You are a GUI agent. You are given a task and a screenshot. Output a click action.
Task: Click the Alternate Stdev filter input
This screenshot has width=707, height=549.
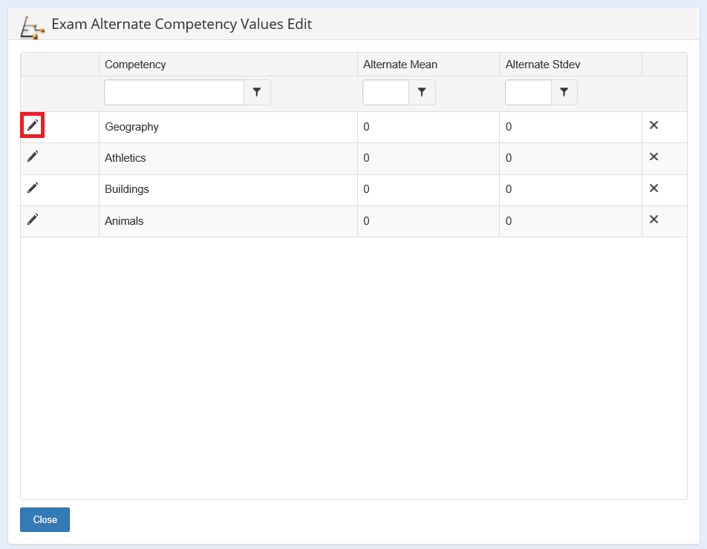coord(528,93)
